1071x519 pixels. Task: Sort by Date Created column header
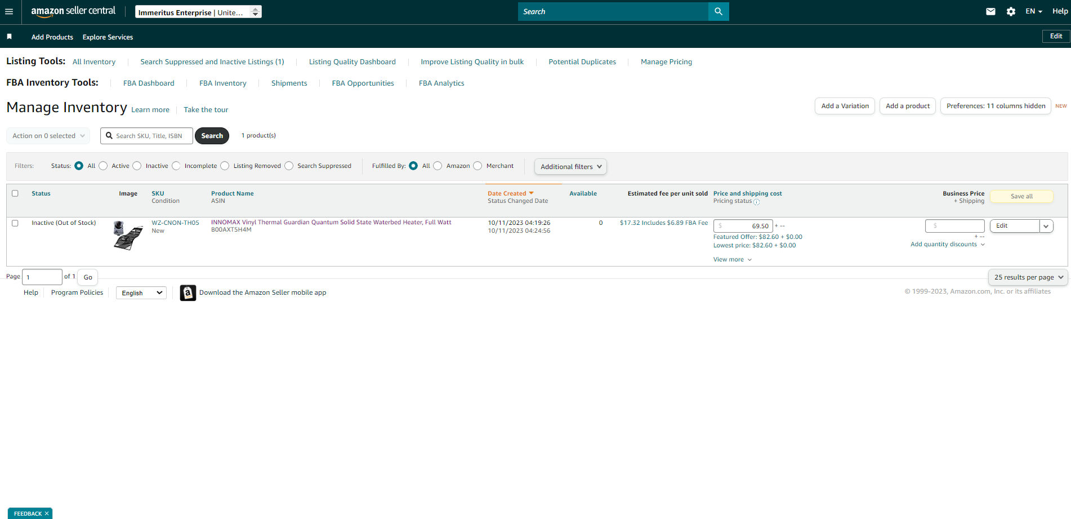click(510, 193)
